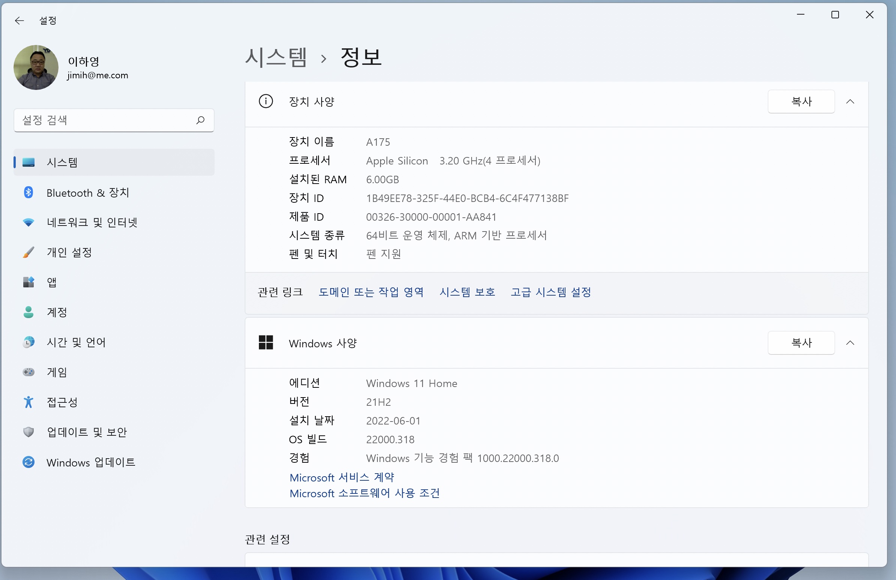Open 시스템 보호 link
This screenshot has width=896, height=580.
[467, 292]
